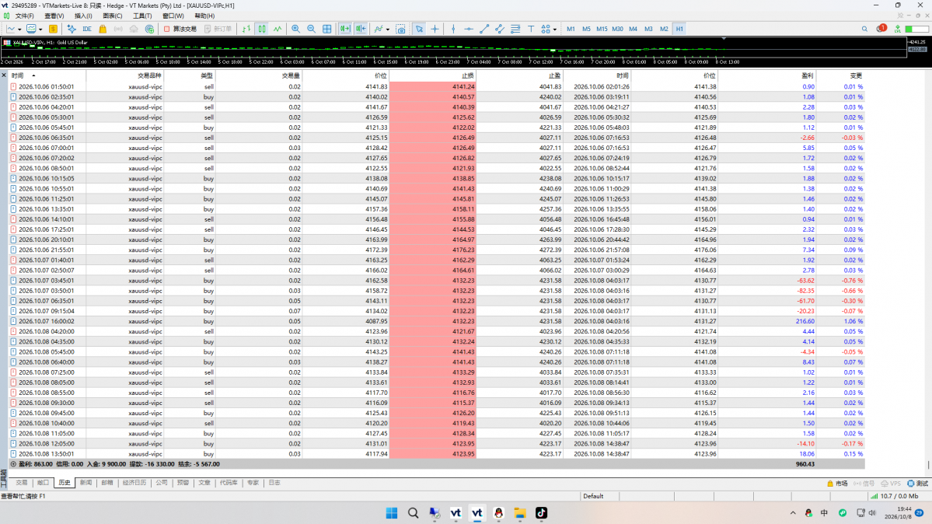Select the candlestick chart type icon
This screenshot has height=524, width=932.
(x=261, y=29)
